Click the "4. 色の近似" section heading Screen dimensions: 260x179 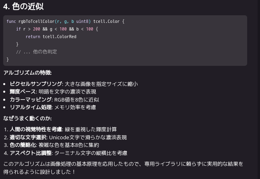pyautogui.click(x=23, y=6)
